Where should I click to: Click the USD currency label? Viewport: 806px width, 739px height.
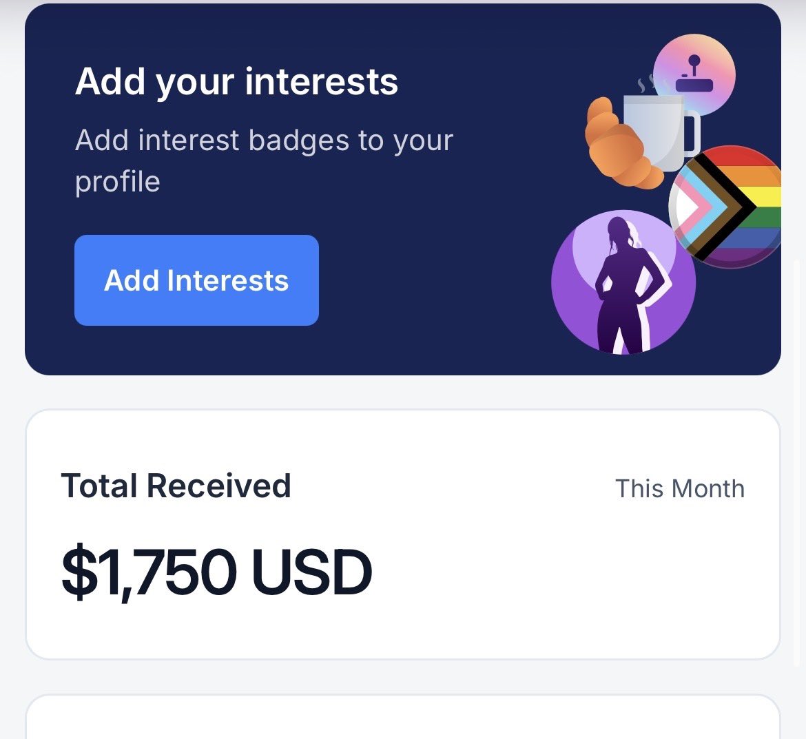click(312, 572)
